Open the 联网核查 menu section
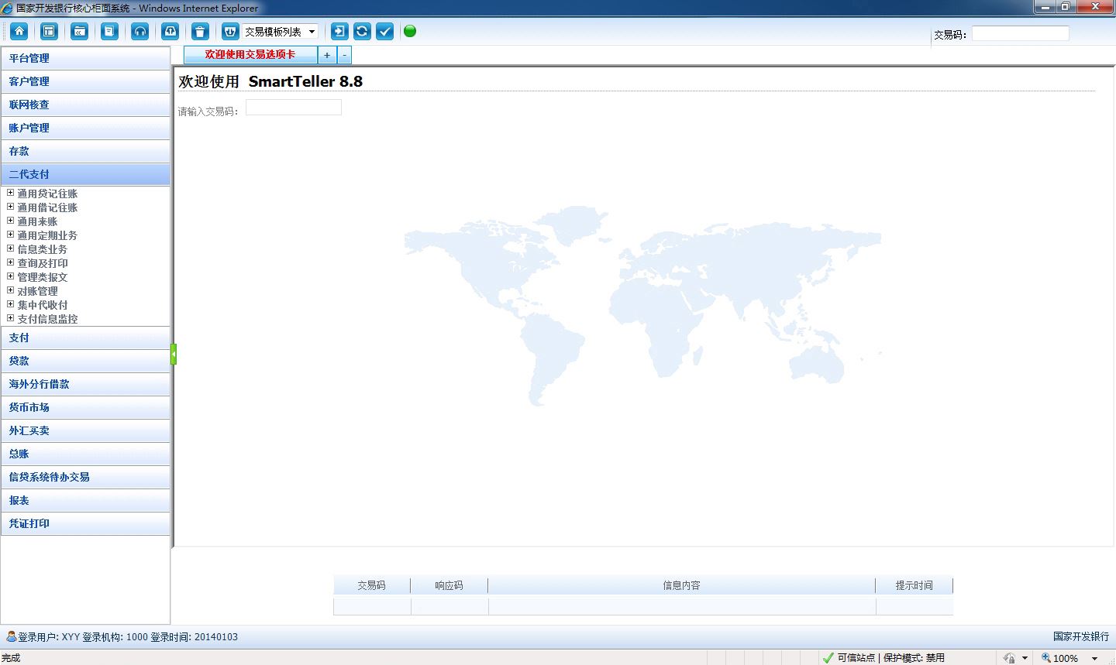The height and width of the screenshot is (665, 1116). (85, 105)
